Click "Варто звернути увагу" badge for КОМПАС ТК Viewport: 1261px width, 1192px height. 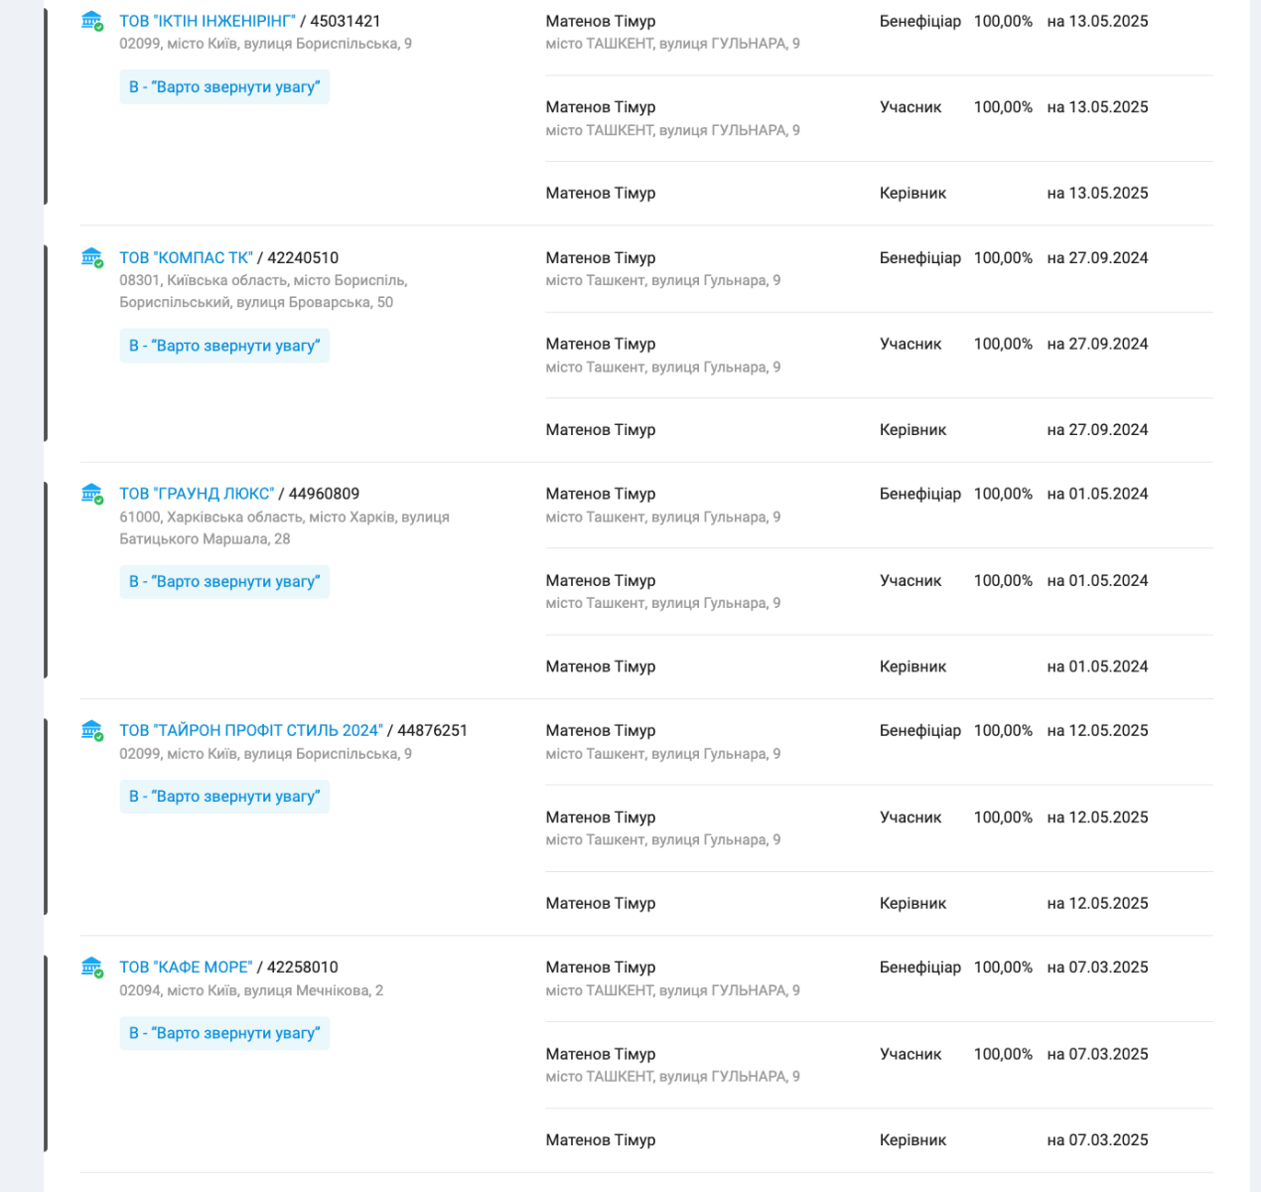[224, 346]
